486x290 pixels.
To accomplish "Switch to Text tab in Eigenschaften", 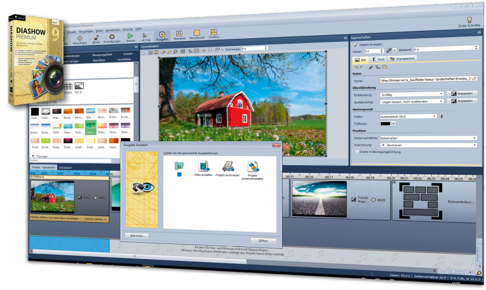I will pyautogui.click(x=377, y=59).
